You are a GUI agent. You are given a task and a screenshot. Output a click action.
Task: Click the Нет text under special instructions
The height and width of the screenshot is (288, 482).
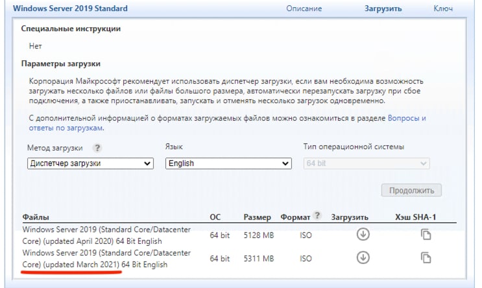(35, 46)
